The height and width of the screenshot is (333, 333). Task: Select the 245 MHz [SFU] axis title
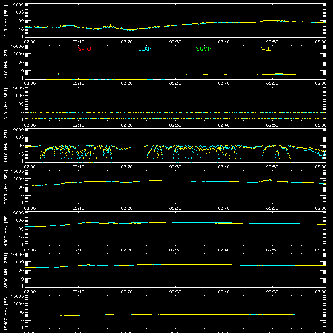pyautogui.click(x=5, y=20)
